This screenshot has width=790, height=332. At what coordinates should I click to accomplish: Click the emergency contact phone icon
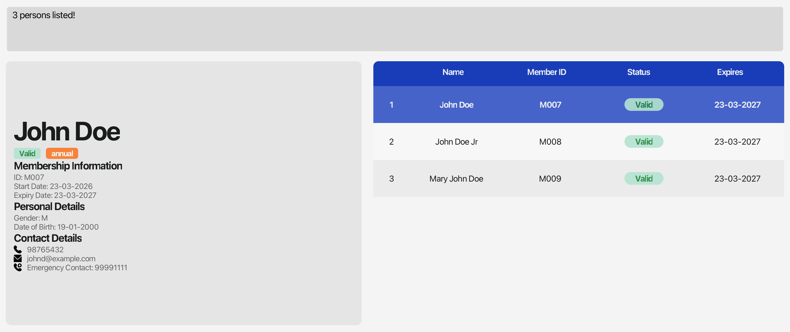point(18,267)
